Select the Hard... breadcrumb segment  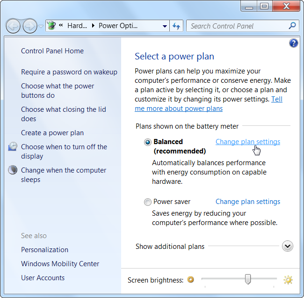click(77, 26)
